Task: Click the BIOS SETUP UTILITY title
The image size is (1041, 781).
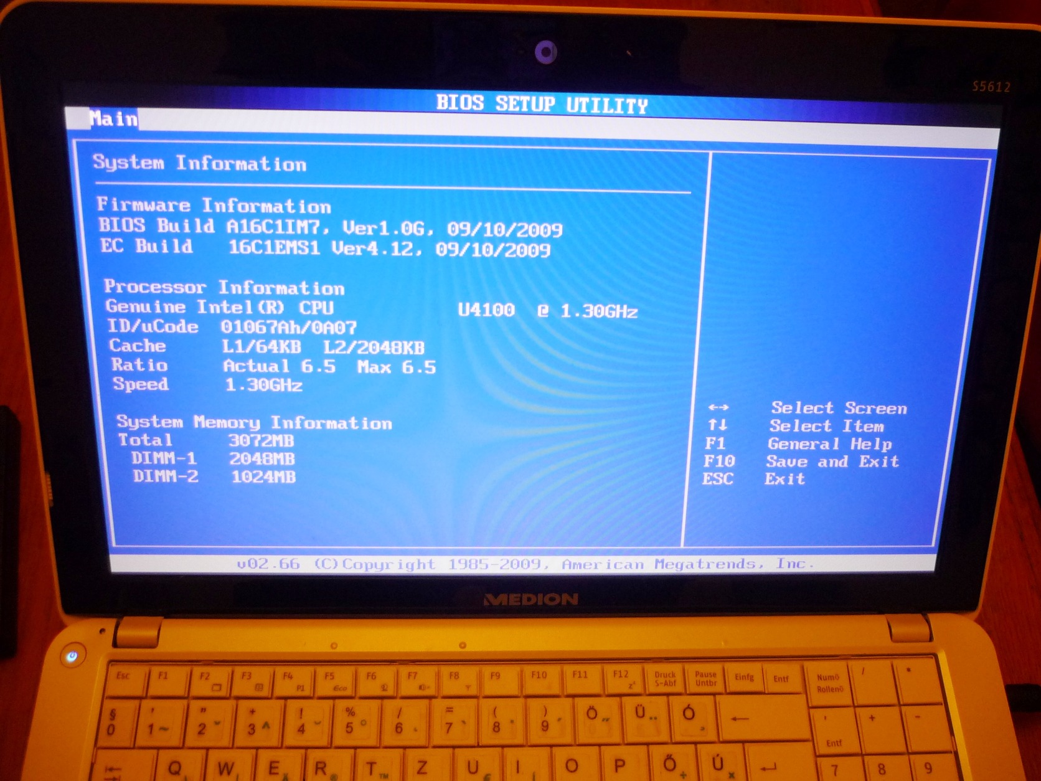Action: 542,104
